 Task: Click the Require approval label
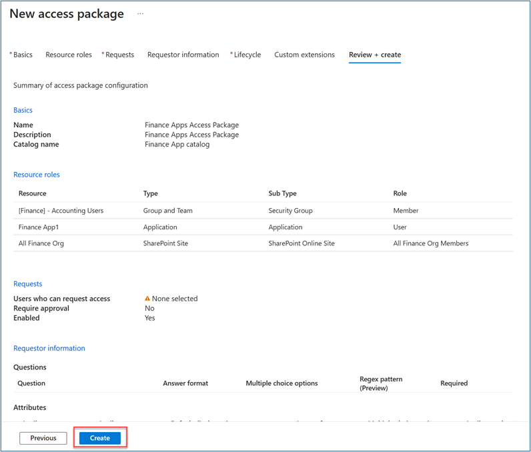point(41,308)
